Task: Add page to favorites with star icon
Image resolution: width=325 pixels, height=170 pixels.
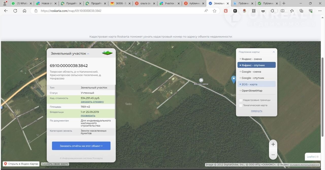Action: click(x=215, y=11)
